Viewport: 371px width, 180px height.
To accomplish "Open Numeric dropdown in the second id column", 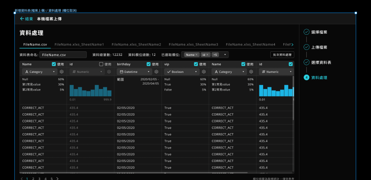I will (x=277, y=72).
